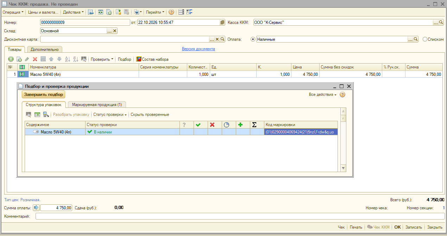The height and width of the screenshot is (236, 447).
Task: Clear the Склад field with the X icon
Action: (x=115, y=31)
